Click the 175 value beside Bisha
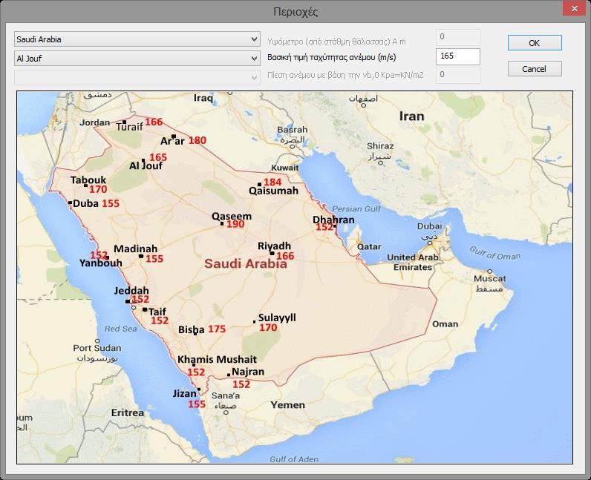591x480 pixels. (x=217, y=329)
